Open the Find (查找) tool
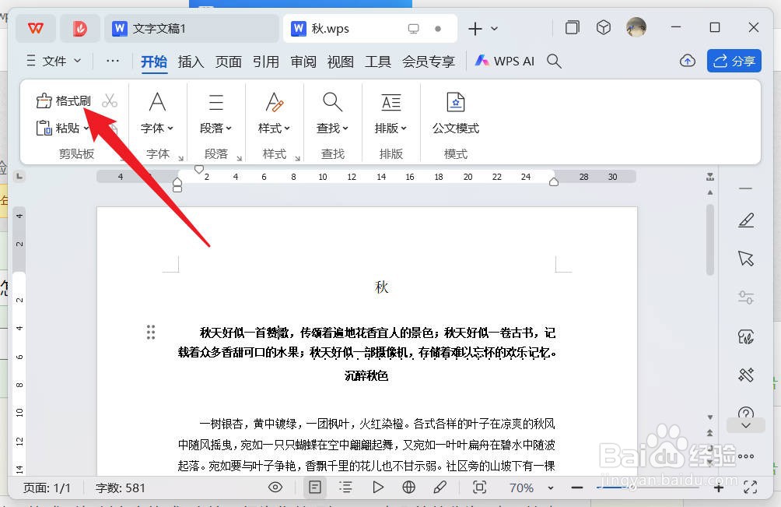781x507 pixels. tap(332, 109)
